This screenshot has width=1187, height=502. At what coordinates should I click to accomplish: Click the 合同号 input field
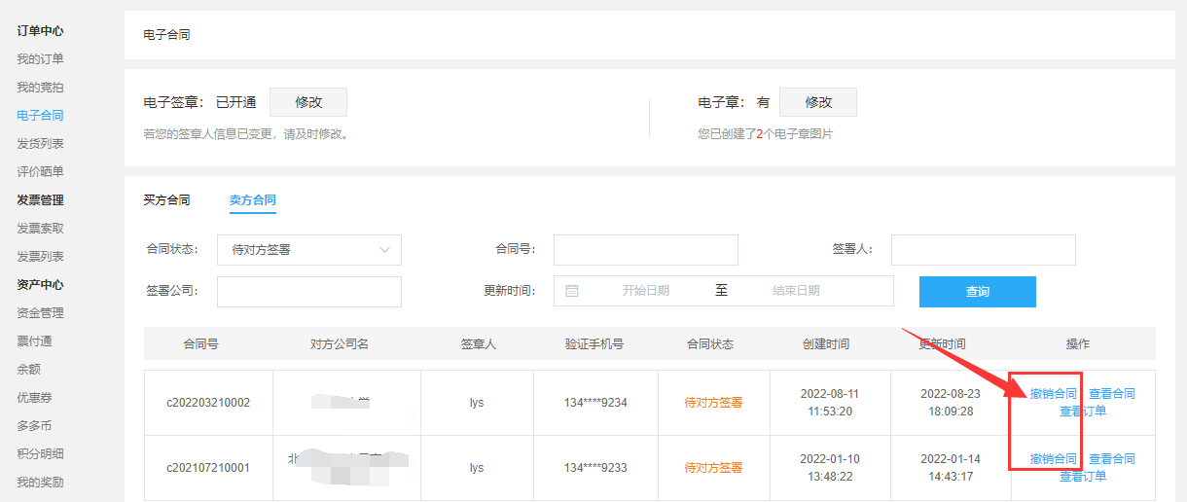[x=645, y=250]
